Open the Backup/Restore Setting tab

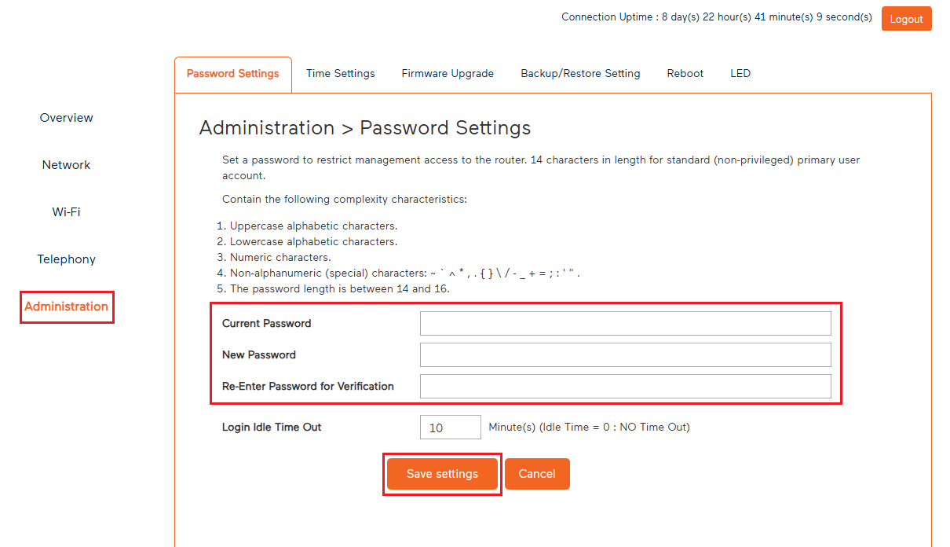[x=580, y=73]
